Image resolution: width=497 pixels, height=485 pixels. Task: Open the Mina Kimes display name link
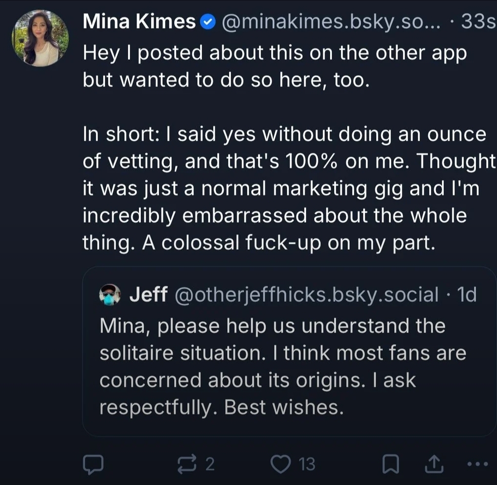139,22
